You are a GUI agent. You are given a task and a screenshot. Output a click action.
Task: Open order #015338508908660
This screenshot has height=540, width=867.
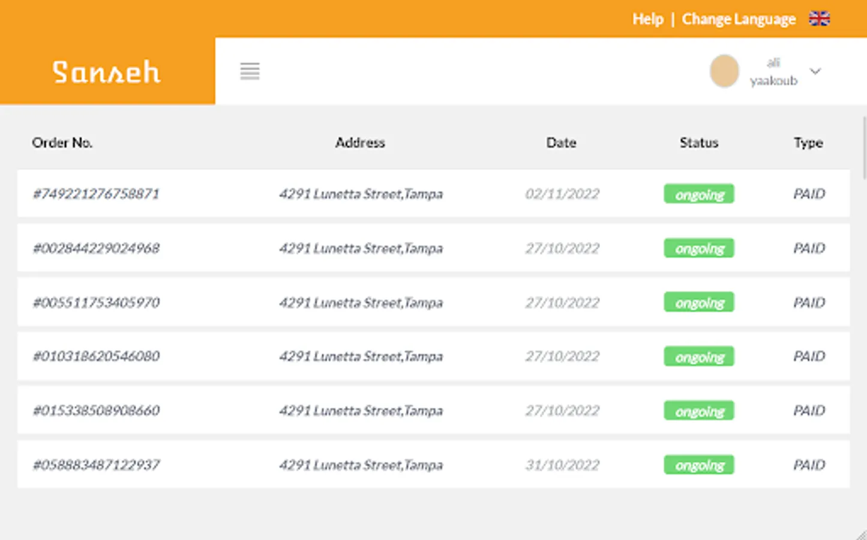point(96,410)
